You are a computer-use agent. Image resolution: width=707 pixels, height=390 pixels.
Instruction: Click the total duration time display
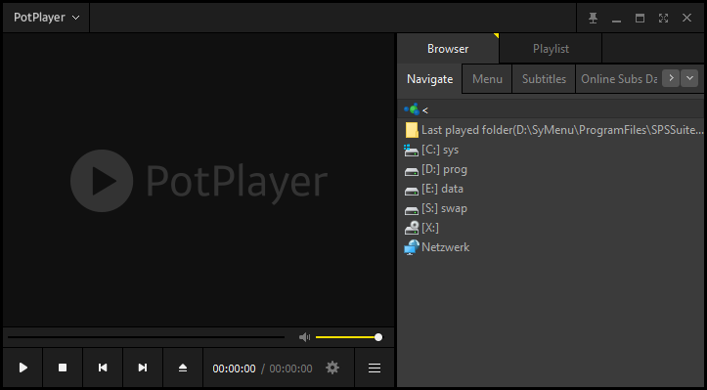point(290,368)
